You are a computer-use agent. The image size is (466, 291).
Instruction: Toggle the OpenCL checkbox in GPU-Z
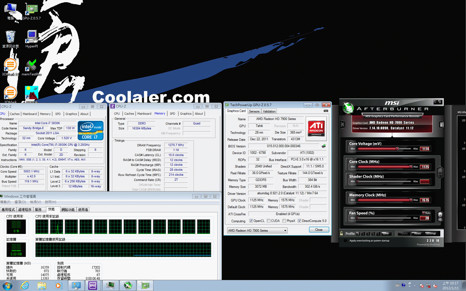(x=251, y=221)
